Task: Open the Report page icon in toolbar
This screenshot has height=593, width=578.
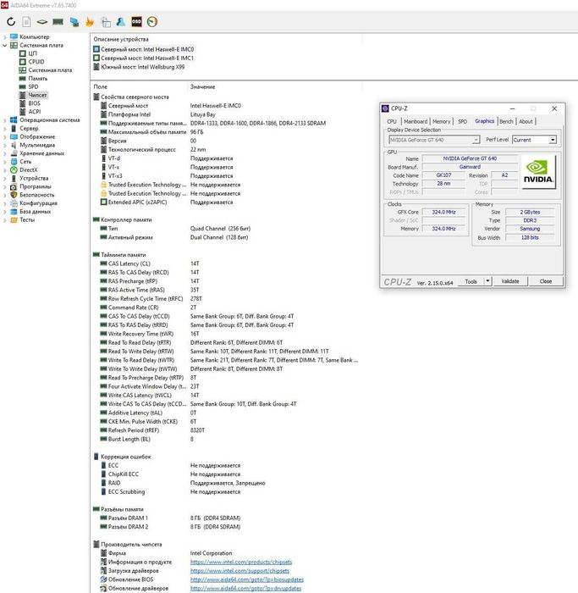Action: (26, 21)
